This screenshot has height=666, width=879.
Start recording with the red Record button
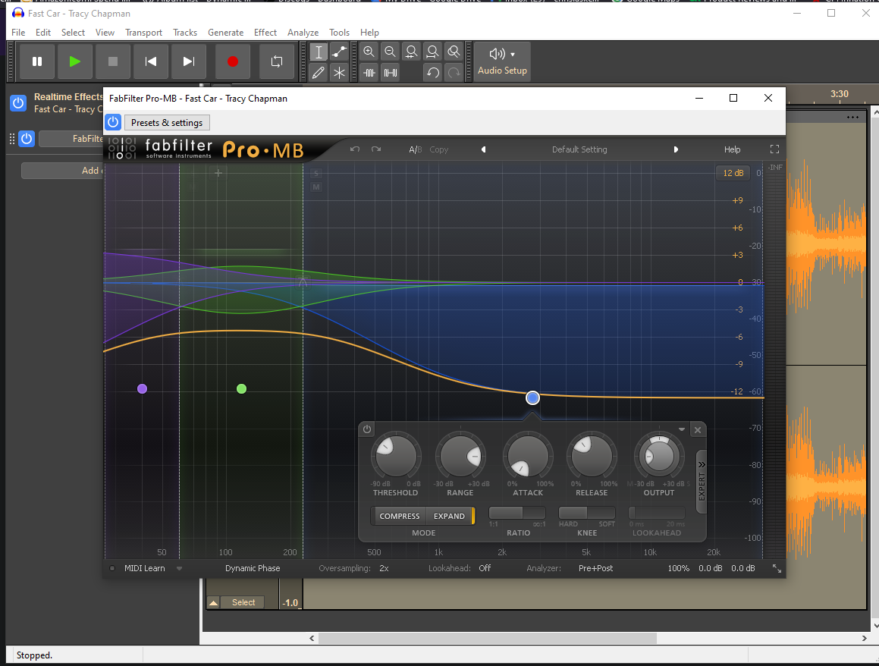click(x=233, y=61)
